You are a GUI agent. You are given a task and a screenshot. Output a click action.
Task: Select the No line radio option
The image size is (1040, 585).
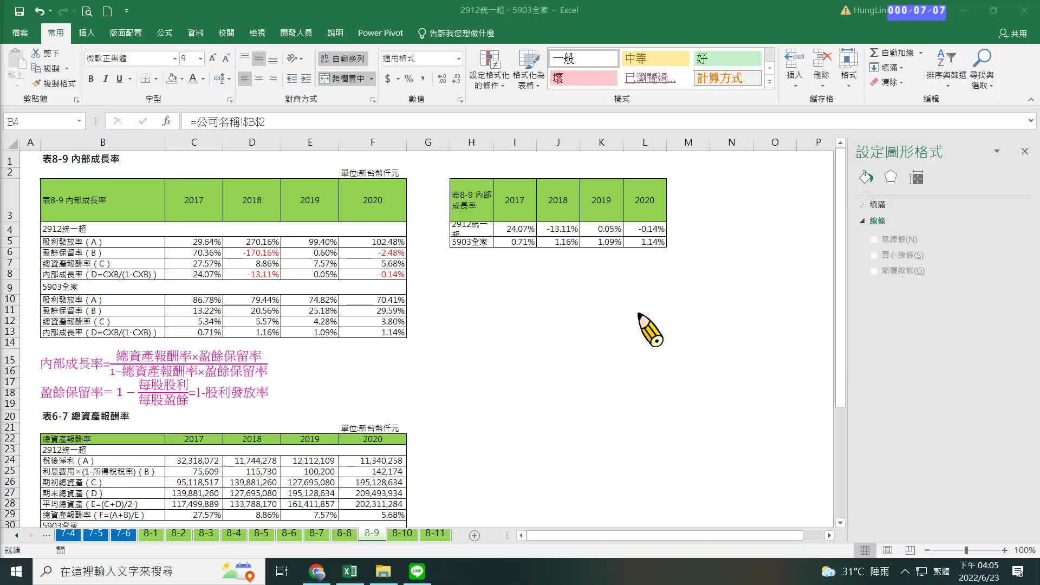click(x=874, y=239)
